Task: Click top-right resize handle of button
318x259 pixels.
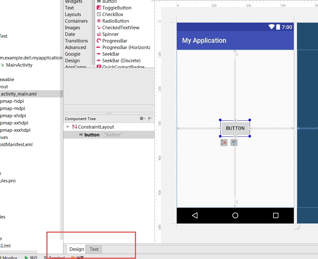Action: click(x=250, y=120)
